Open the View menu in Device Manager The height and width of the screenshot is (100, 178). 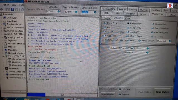14,5
